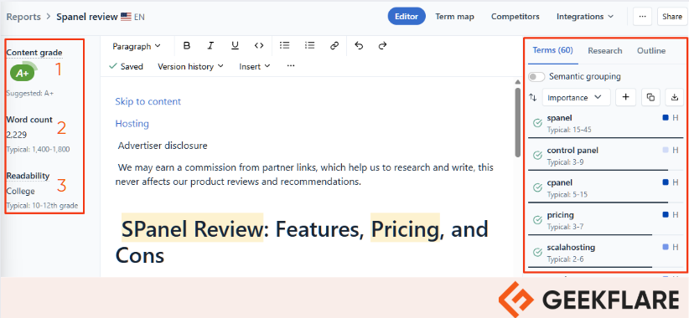Screen dimensions: 689x318
Task: Toggle bold formatting in the editor toolbar
Action: coord(187,46)
